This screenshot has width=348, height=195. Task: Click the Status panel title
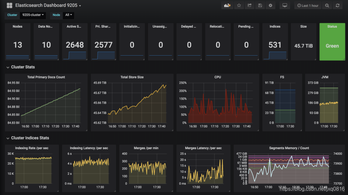(332, 26)
